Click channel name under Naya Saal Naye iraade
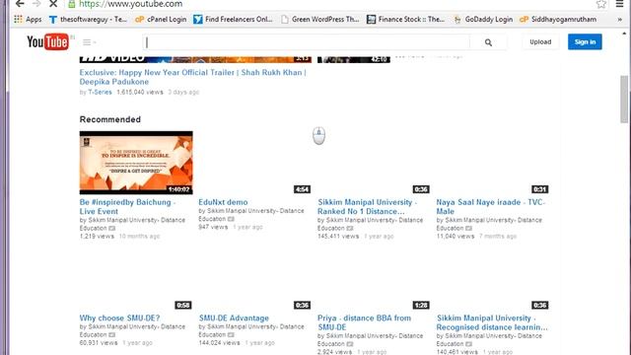Screen dimensions: 631x355 [489, 224]
